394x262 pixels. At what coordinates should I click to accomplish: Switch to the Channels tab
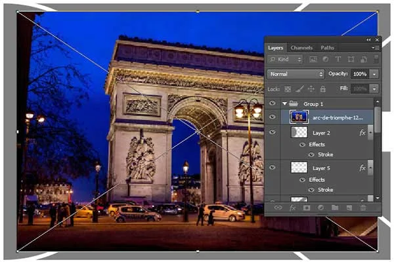pos(301,48)
